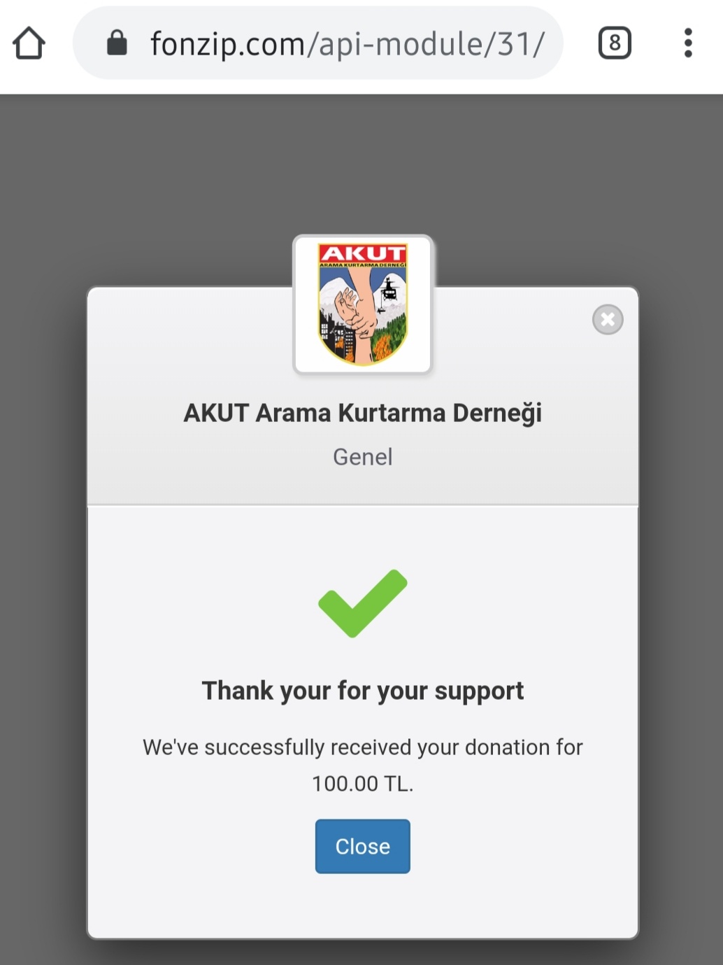Open the tab switcher showing 8 tabs
723x965 pixels.
(615, 43)
